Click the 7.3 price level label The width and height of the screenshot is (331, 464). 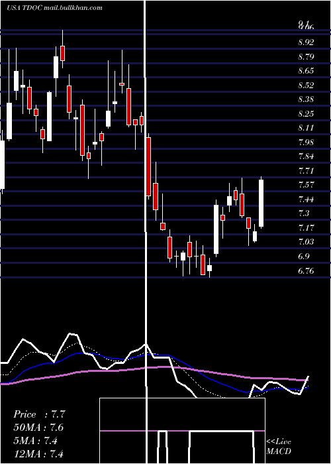(x=304, y=213)
